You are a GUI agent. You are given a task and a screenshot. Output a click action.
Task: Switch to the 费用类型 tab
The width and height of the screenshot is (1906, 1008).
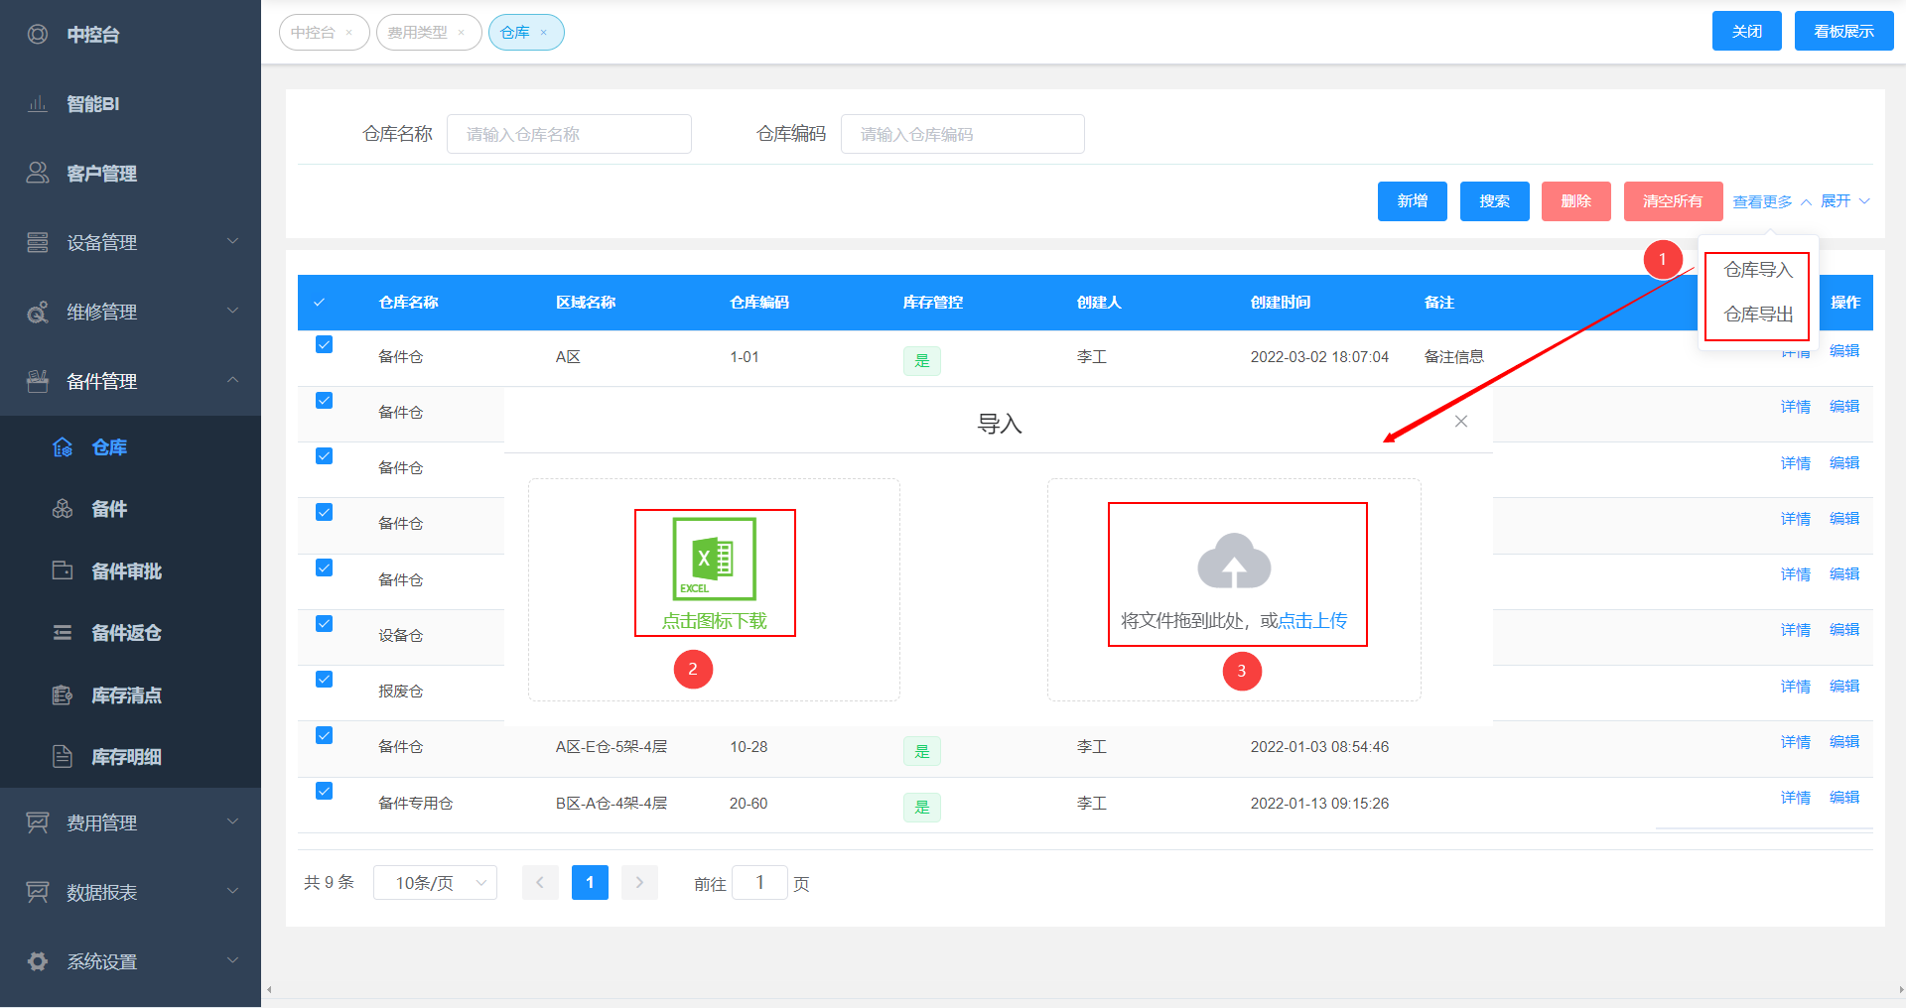pyautogui.click(x=418, y=33)
